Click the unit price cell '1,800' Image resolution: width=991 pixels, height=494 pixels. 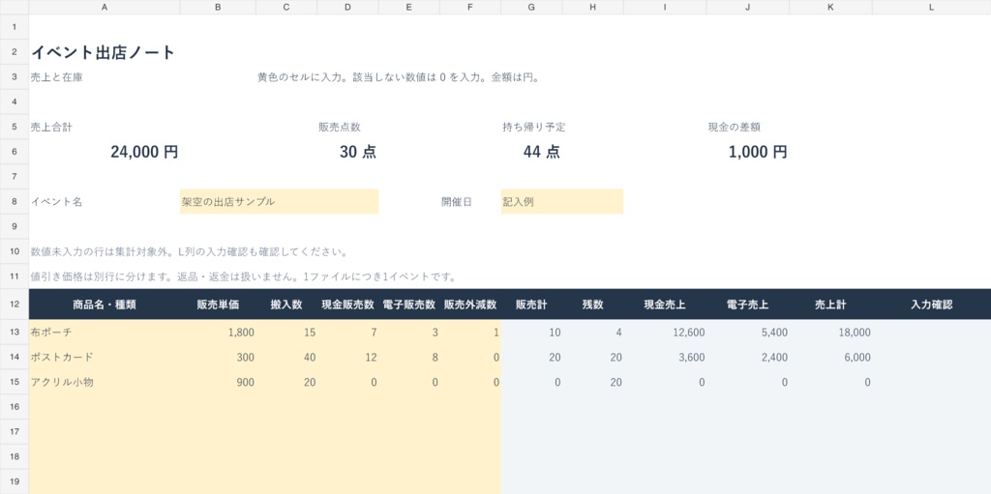pos(218,333)
